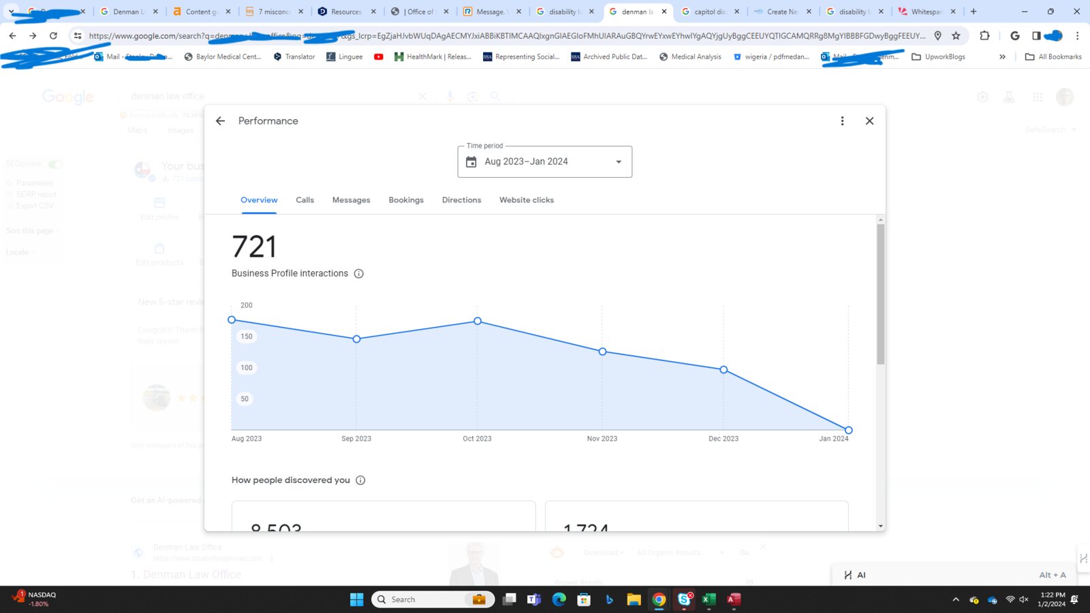
Task: Switch to the Calls tab
Action: (x=305, y=200)
